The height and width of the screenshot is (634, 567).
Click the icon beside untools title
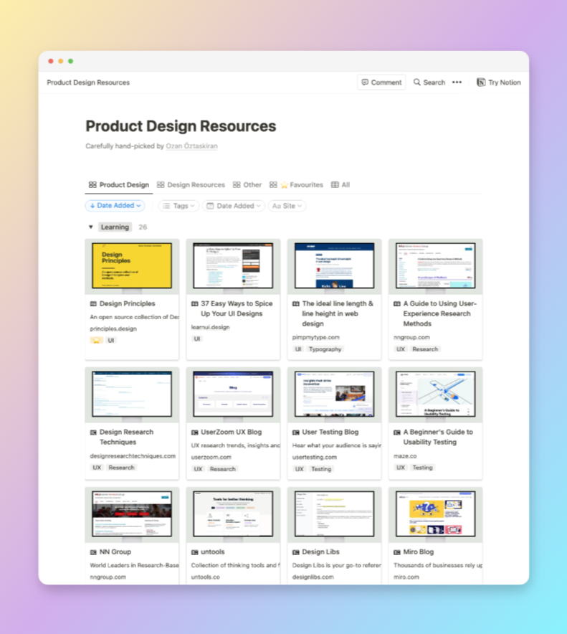(x=194, y=552)
